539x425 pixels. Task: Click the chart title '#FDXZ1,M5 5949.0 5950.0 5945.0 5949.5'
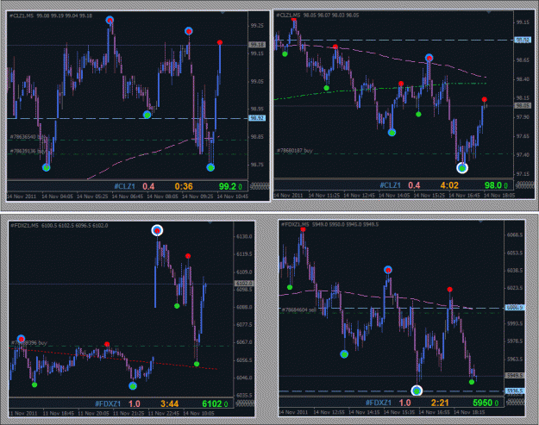tap(330, 224)
